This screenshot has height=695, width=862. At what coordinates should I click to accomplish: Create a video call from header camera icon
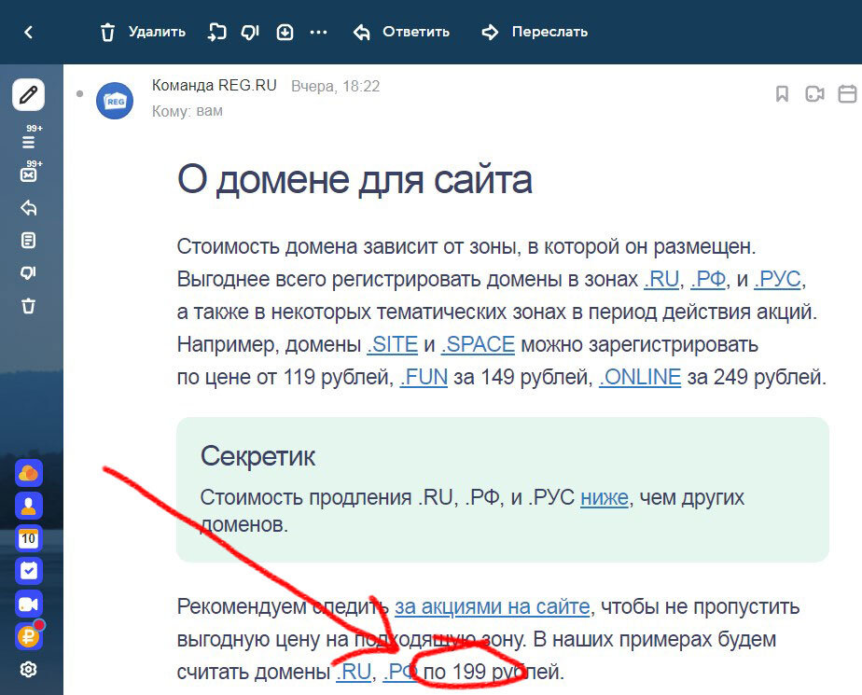tap(814, 94)
